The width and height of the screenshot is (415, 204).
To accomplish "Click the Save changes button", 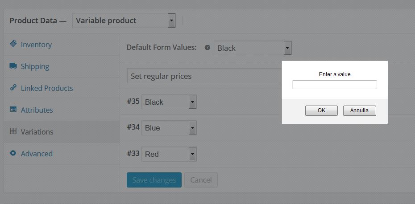I will click(x=154, y=180).
